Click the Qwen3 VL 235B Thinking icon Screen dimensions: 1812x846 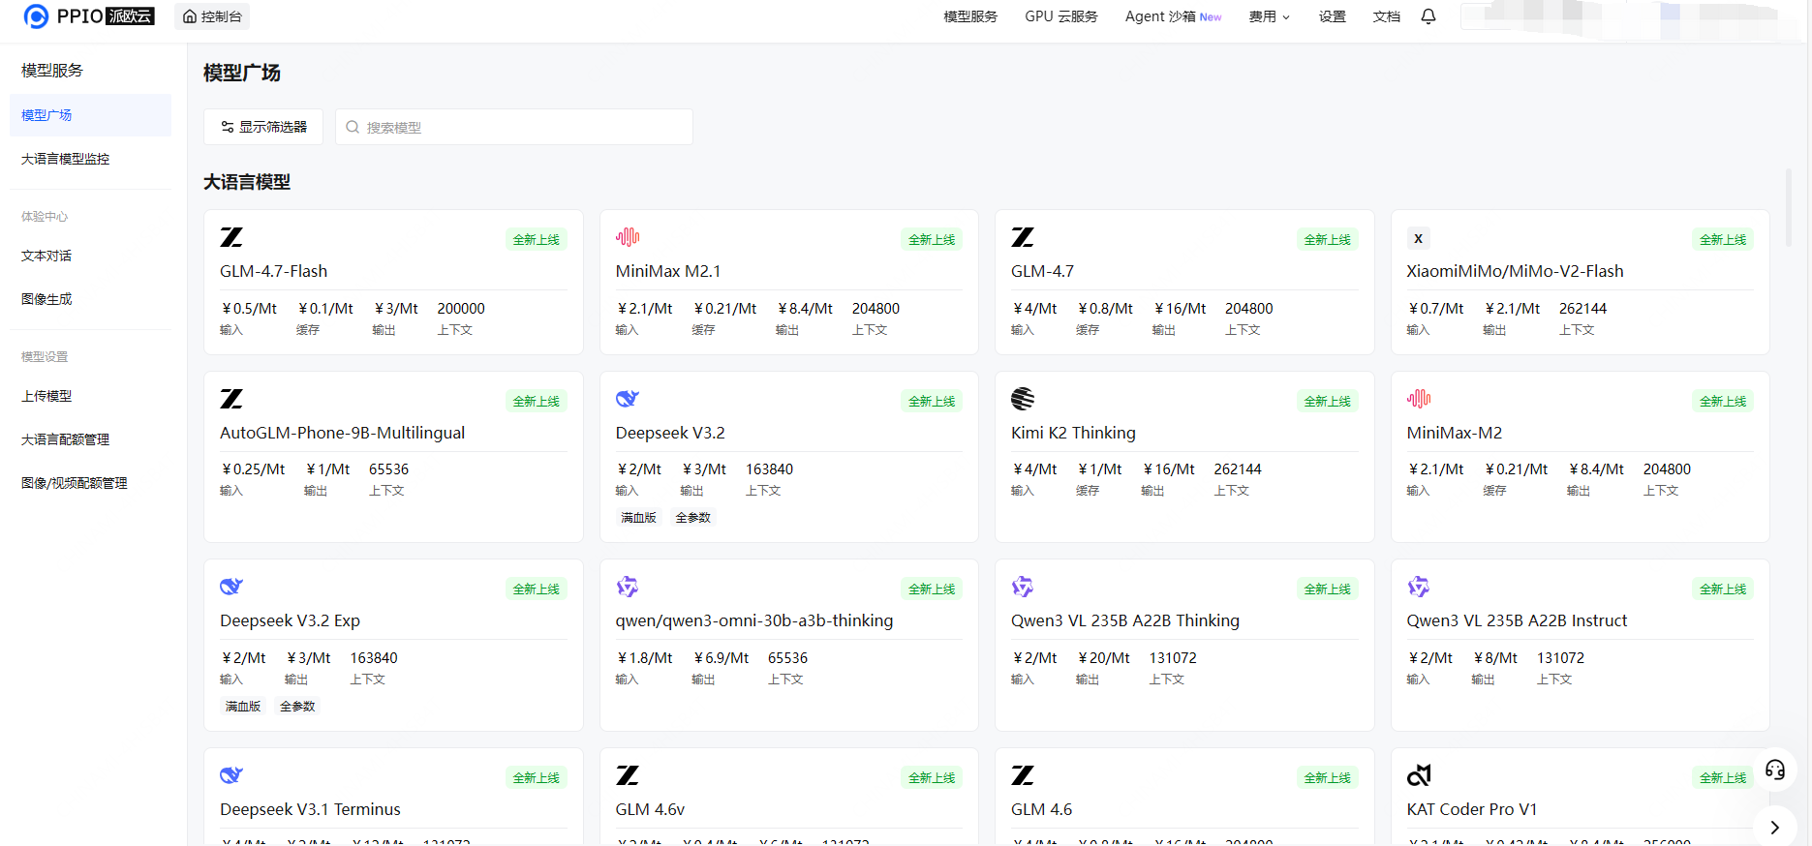1023,587
